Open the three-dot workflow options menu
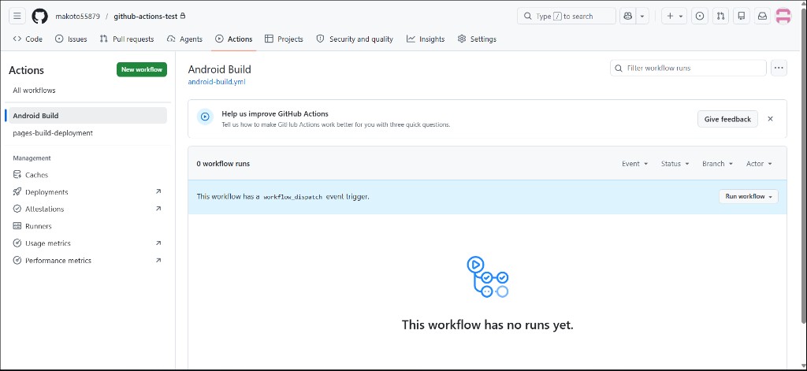The width and height of the screenshot is (807, 371). click(779, 68)
